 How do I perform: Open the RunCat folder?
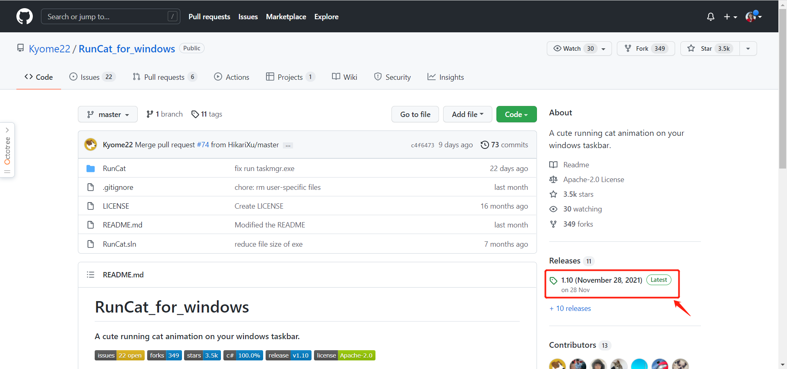point(114,168)
